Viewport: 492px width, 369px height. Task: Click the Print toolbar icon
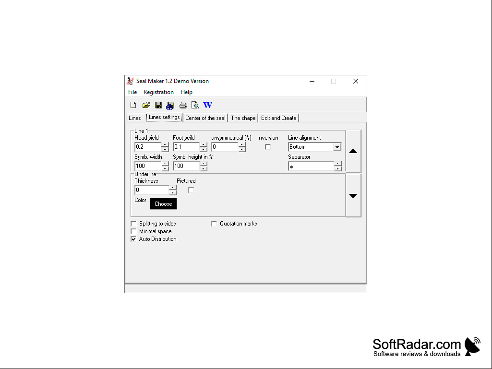tap(183, 105)
